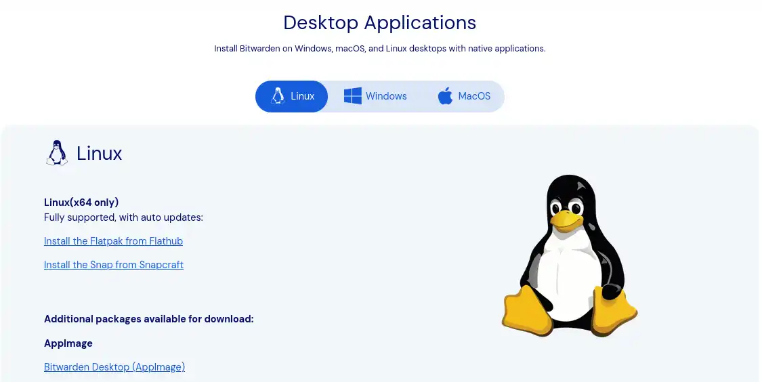Click the Fully supported, with auto updates text

click(123, 217)
